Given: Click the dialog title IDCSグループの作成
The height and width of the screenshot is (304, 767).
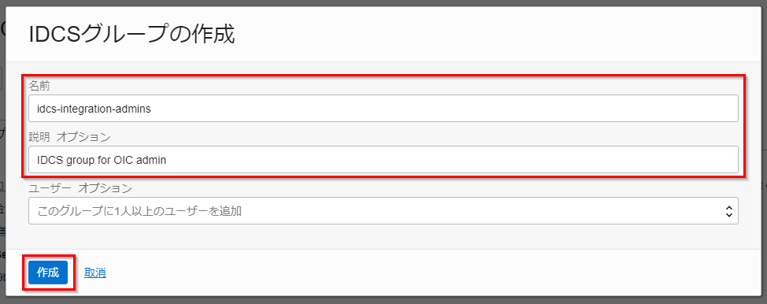Looking at the screenshot, I should pos(132,35).
